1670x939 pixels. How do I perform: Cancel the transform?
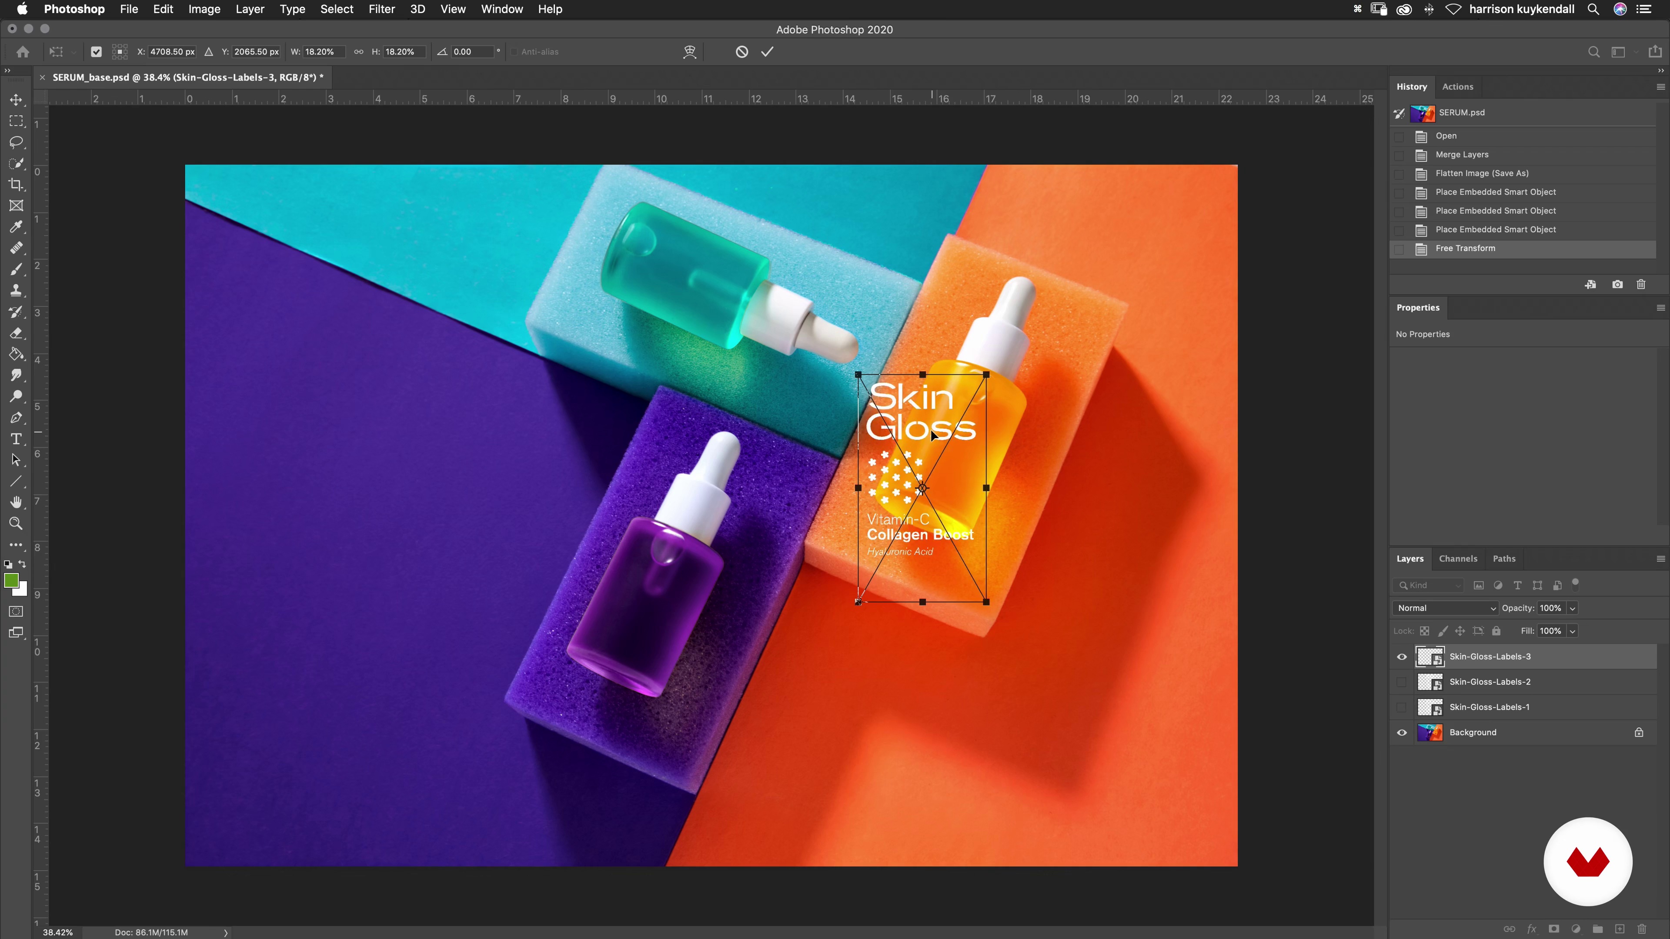741,52
